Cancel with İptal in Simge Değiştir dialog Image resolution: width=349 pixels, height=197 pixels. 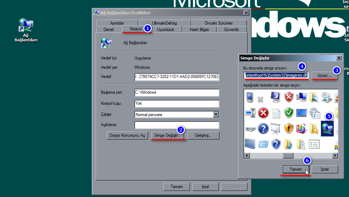coord(324,169)
